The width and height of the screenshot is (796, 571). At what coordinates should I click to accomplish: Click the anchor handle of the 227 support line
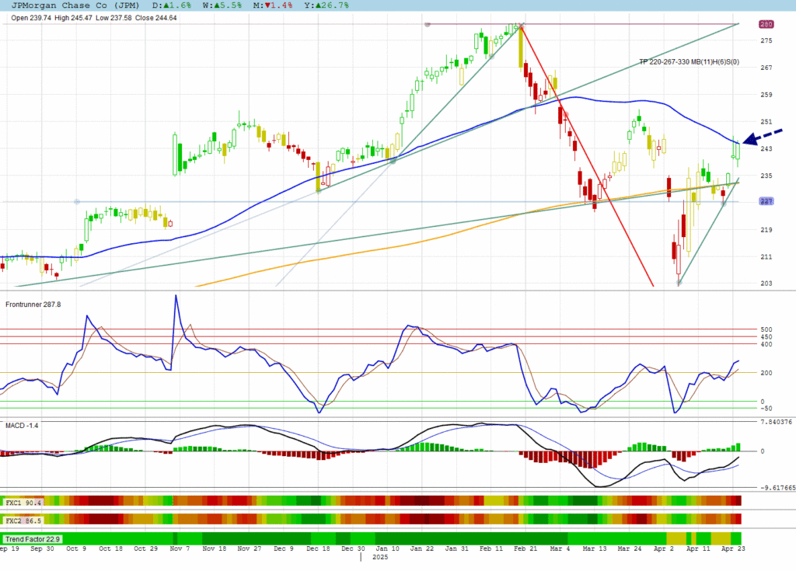(x=77, y=201)
